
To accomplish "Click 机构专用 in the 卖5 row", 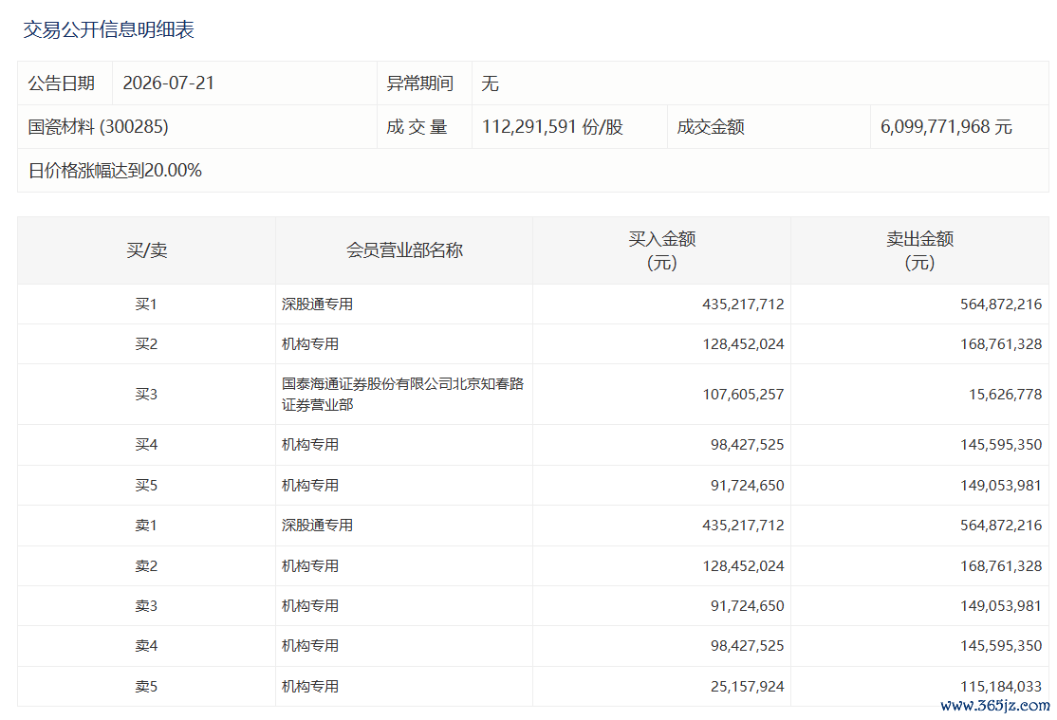I will pos(310,686).
